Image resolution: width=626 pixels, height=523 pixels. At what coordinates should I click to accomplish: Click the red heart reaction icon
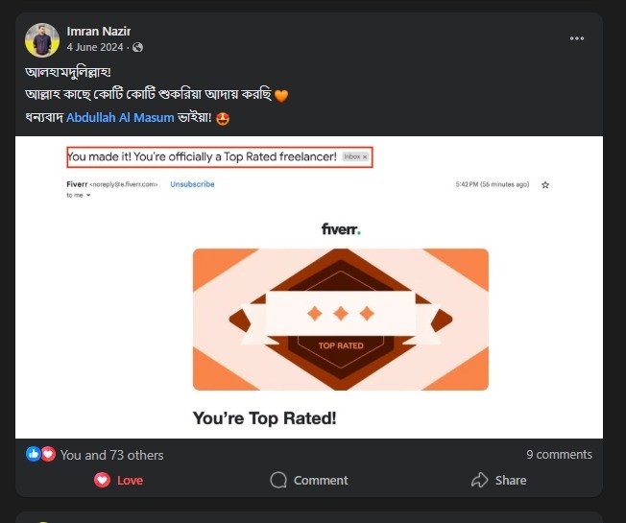click(48, 454)
